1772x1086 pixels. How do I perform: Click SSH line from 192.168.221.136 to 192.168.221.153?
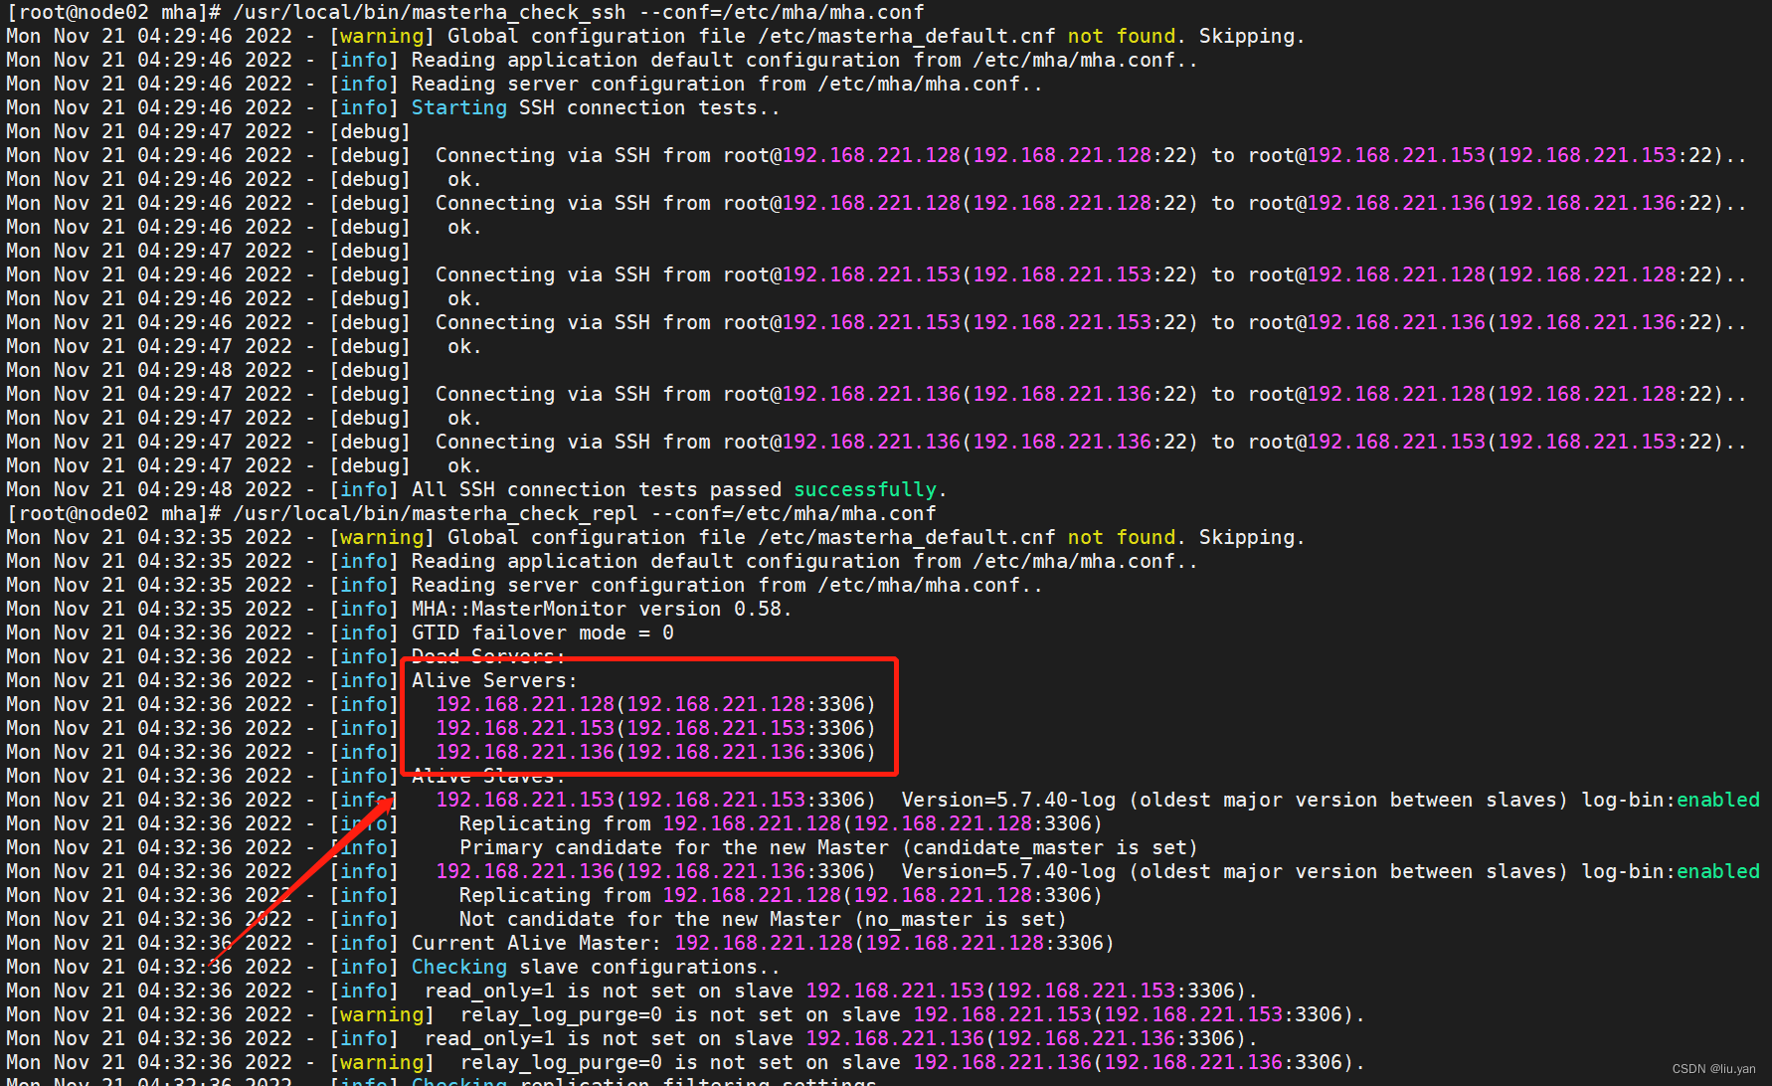point(876,442)
